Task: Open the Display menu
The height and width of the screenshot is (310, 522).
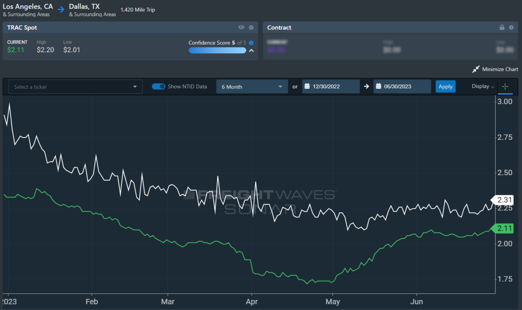Action: click(x=483, y=86)
